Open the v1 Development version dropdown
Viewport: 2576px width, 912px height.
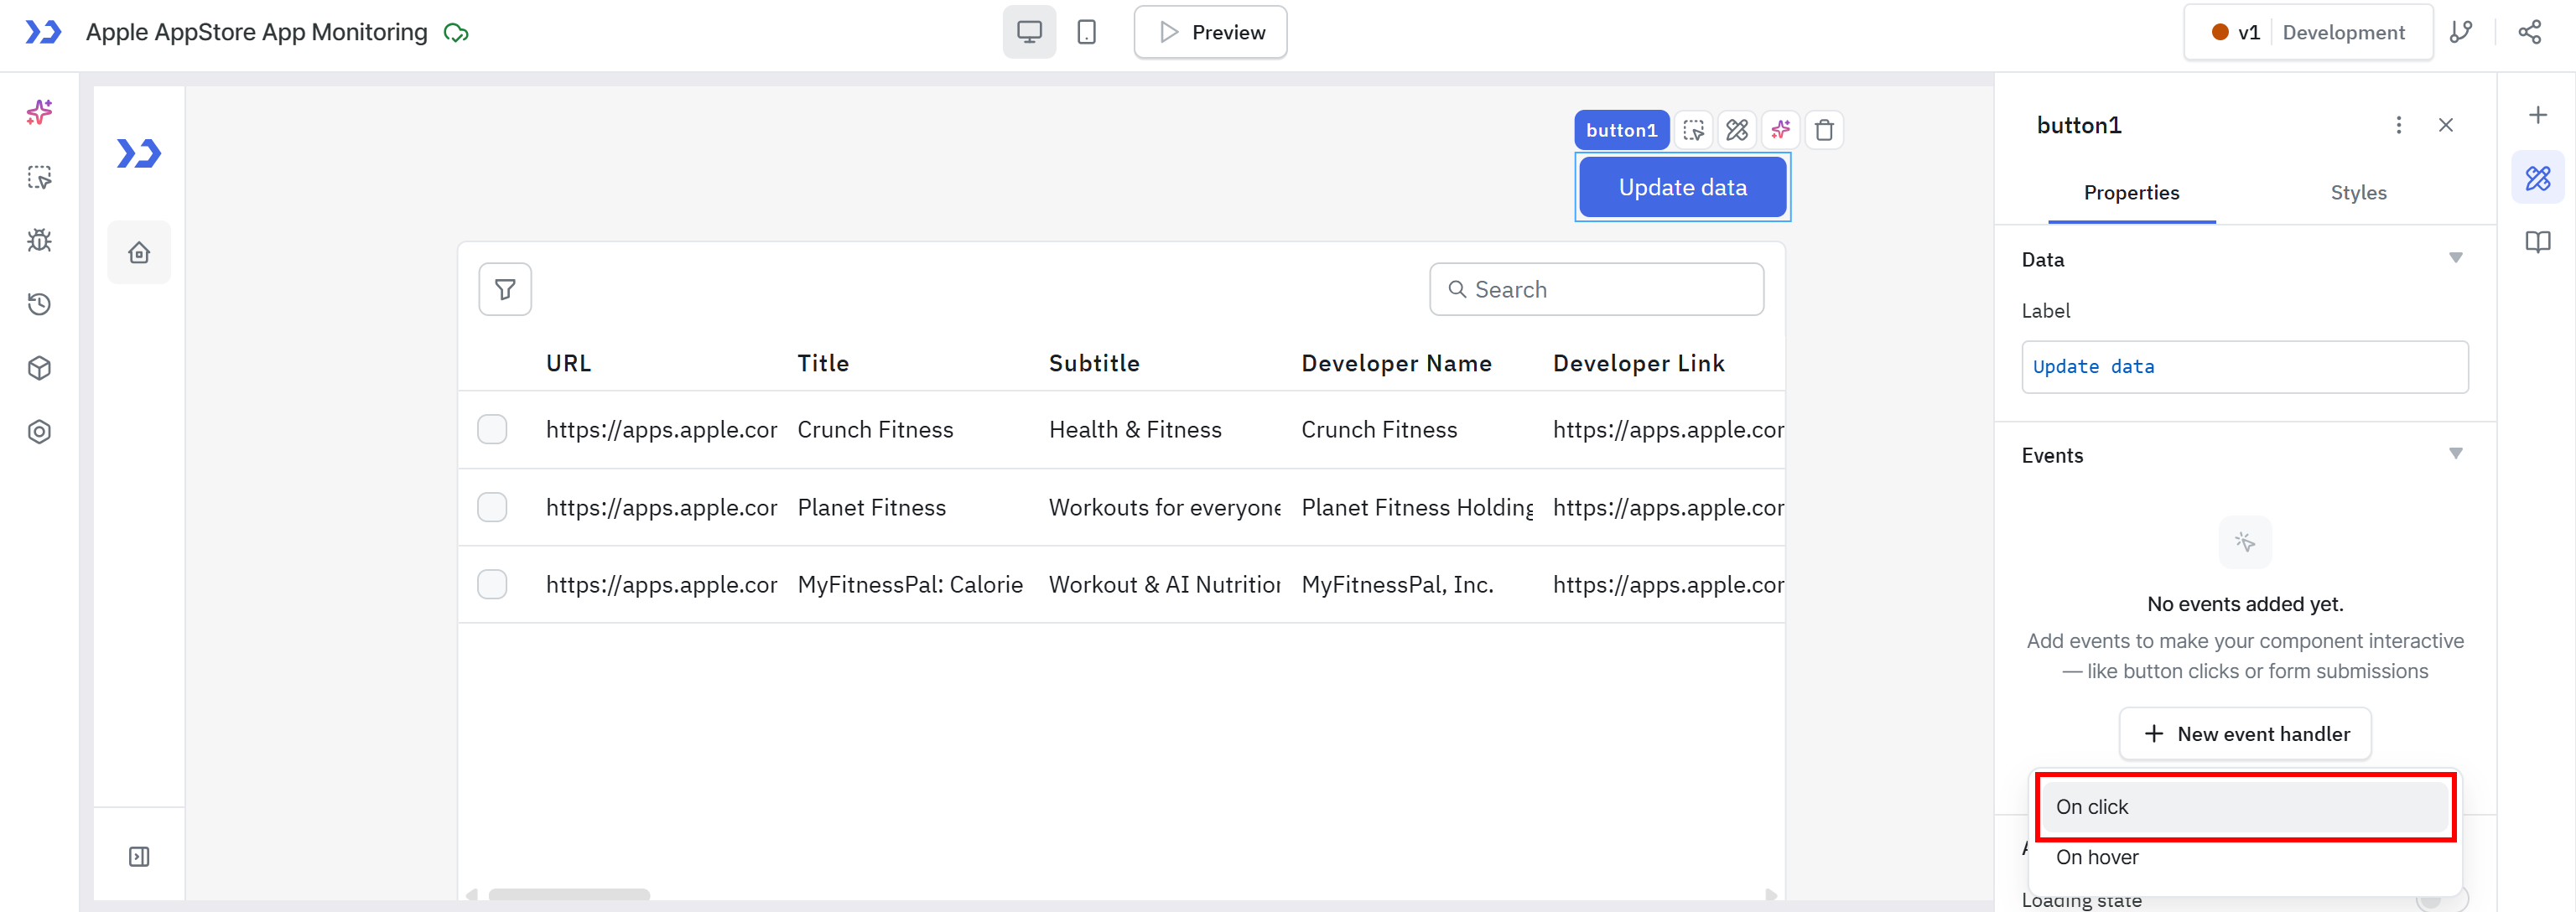tap(2308, 32)
